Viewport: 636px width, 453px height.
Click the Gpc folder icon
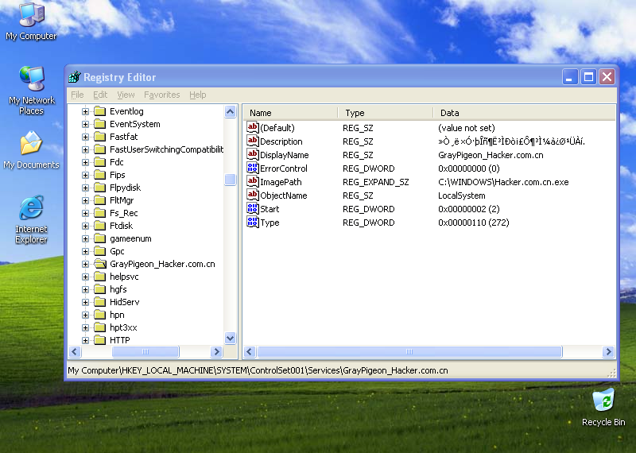(100, 251)
